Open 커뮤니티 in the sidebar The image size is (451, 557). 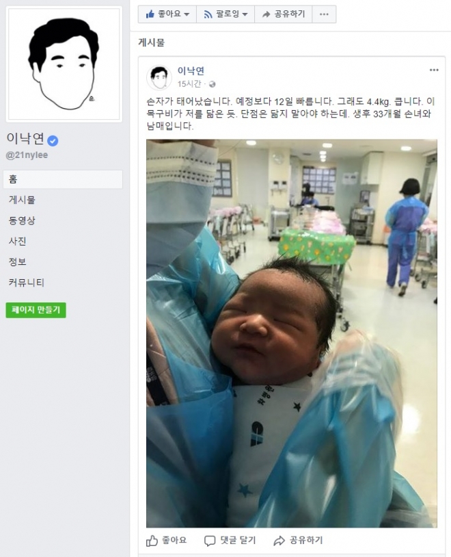(27, 283)
